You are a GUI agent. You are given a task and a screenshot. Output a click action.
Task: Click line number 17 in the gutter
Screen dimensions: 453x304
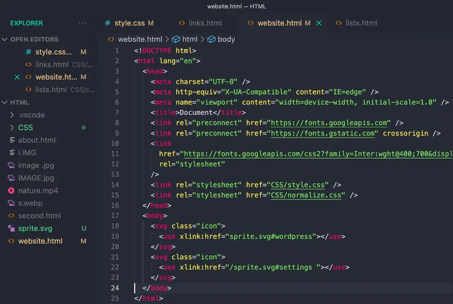115,216
